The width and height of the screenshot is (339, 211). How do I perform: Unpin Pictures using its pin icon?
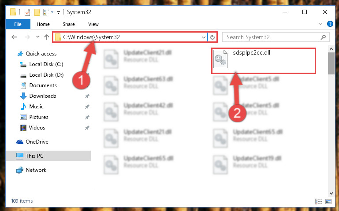coord(87,117)
